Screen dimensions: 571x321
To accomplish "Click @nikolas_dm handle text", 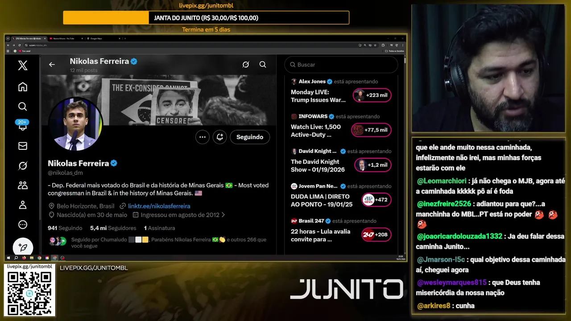I will pos(65,173).
